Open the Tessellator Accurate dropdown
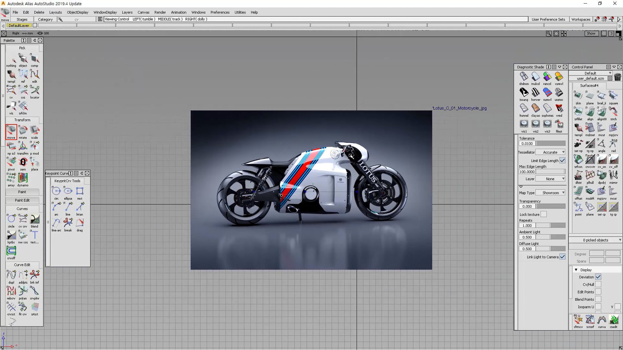The image size is (623, 350). (x=550, y=152)
